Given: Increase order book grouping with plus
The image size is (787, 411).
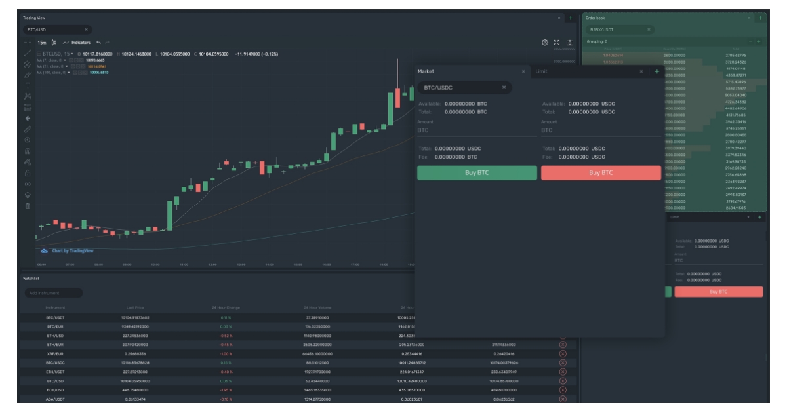Looking at the screenshot, I should coord(759,41).
